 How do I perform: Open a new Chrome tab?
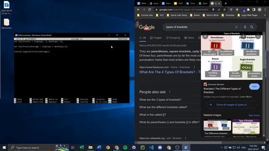pos(226,3)
